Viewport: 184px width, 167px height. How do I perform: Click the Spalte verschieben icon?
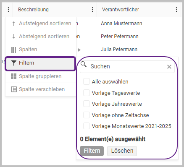(13, 89)
